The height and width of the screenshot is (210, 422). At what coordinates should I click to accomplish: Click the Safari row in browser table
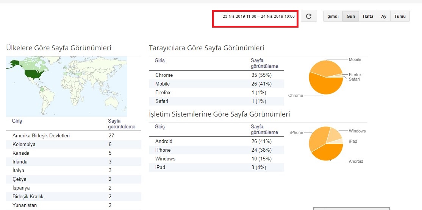pos(216,101)
